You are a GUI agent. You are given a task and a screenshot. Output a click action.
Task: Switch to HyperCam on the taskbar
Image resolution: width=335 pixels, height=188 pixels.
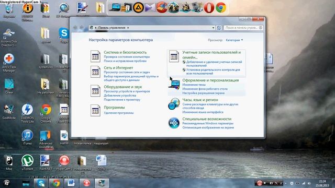(86, 183)
